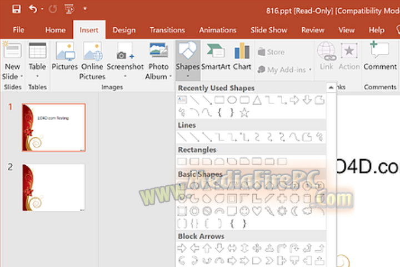Image resolution: width=400 pixels, height=267 pixels.
Task: Collapse the Shapes gallery using the Shapes button
Action: (x=188, y=60)
